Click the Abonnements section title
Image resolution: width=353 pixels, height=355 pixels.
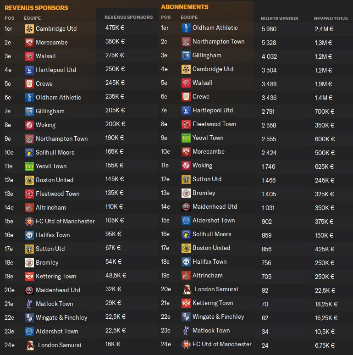click(x=185, y=7)
